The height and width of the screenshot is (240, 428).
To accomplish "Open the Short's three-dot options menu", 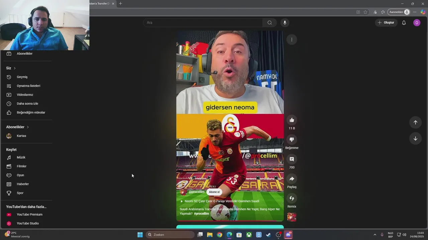I will click(x=292, y=40).
